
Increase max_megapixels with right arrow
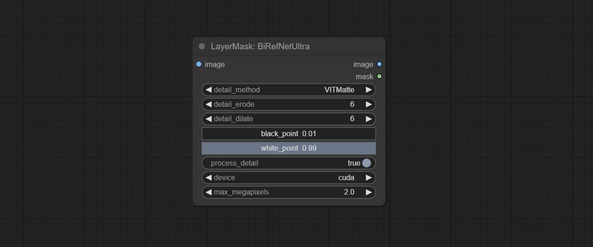pos(369,192)
